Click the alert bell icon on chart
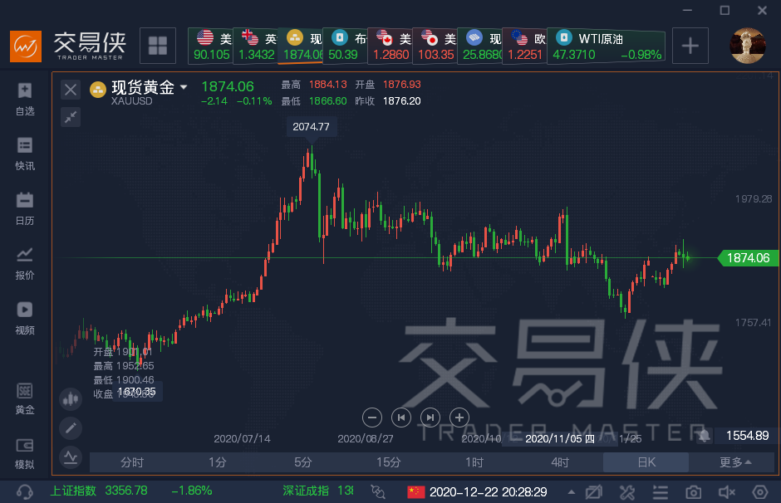Viewport: 781px width, 503px height. click(704, 436)
